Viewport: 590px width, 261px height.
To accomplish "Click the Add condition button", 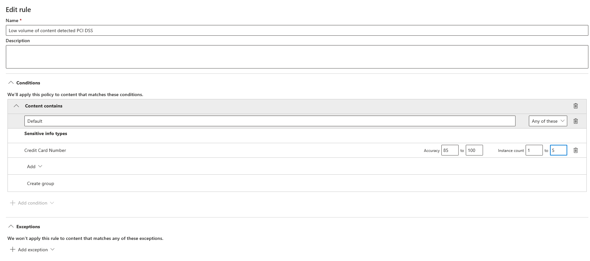I will tap(33, 203).
